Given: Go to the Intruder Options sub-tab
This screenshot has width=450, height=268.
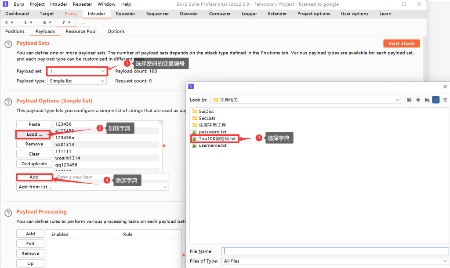Looking at the screenshot, I should tap(116, 31).
